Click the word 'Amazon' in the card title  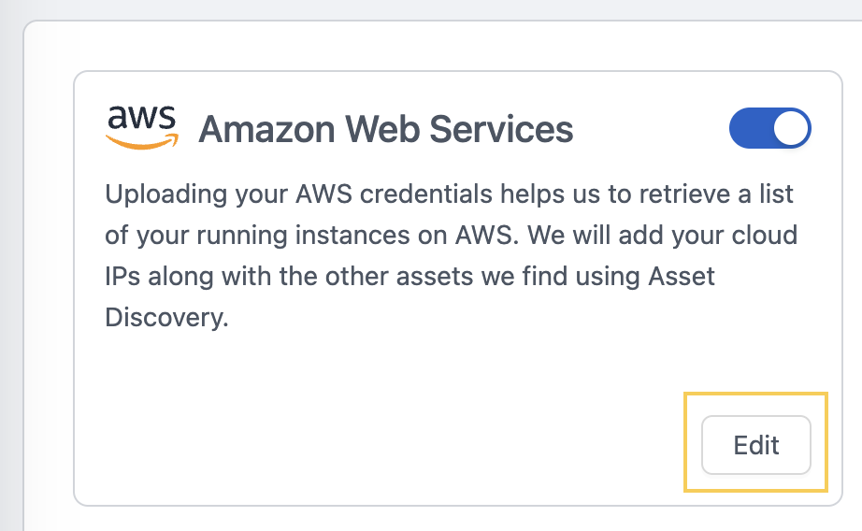click(266, 129)
